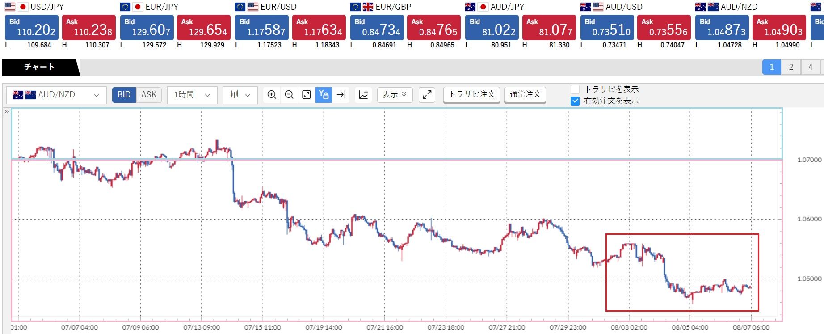Switch to 2-chart layout
This screenshot has width=824, height=334.
click(791, 67)
